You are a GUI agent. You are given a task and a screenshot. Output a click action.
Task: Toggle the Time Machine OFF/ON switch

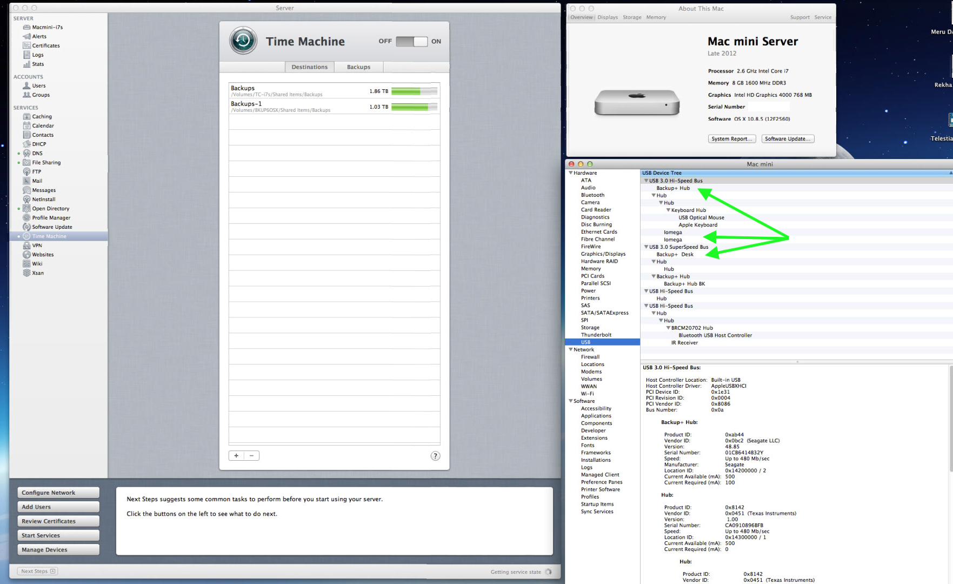point(411,41)
